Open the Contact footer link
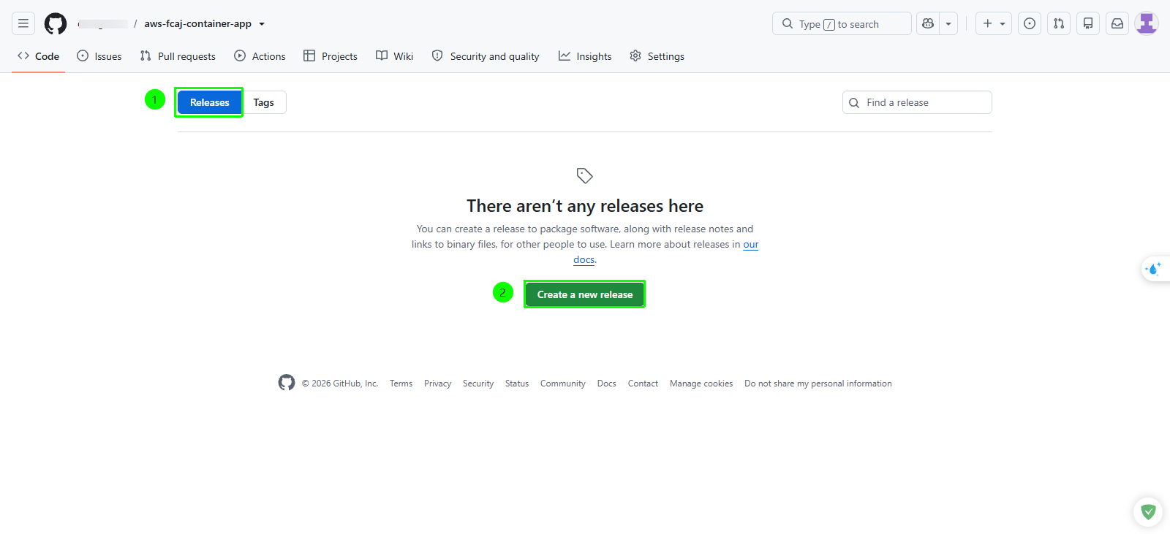This screenshot has height=534, width=1170. coord(643,384)
